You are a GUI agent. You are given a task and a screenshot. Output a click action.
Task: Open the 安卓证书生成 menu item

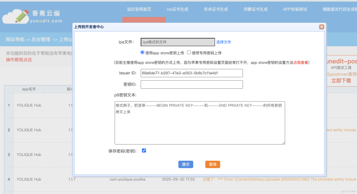point(216,9)
